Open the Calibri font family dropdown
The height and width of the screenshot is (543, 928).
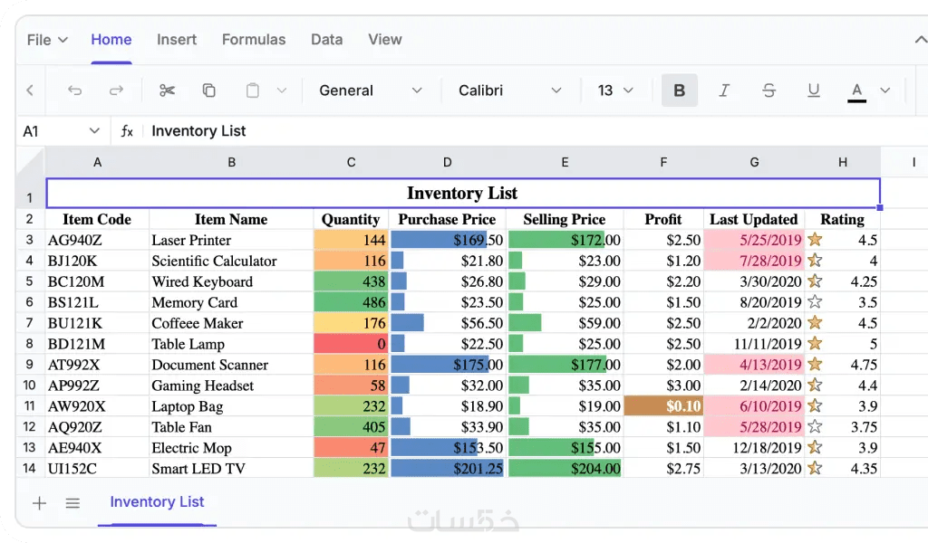510,90
